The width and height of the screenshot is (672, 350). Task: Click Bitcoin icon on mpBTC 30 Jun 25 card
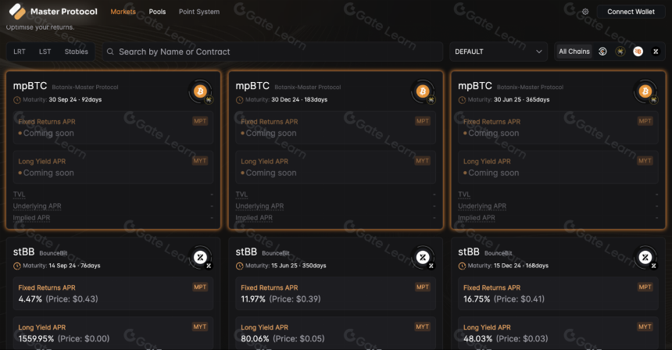(x=645, y=91)
